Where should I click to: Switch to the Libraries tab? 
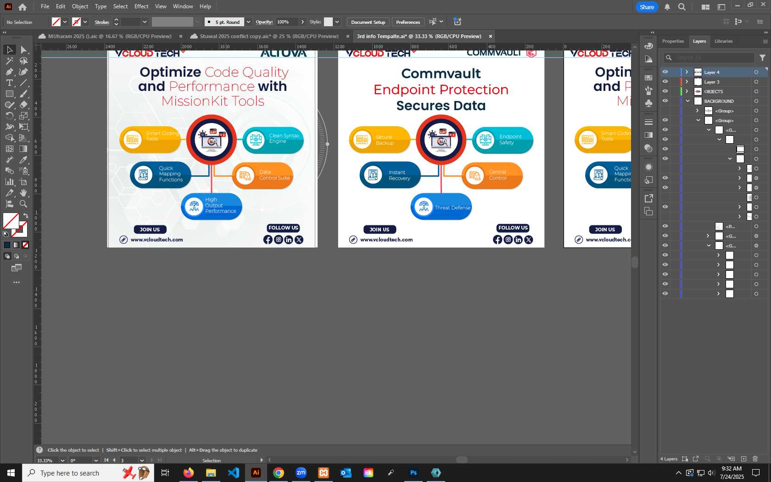[x=723, y=41]
